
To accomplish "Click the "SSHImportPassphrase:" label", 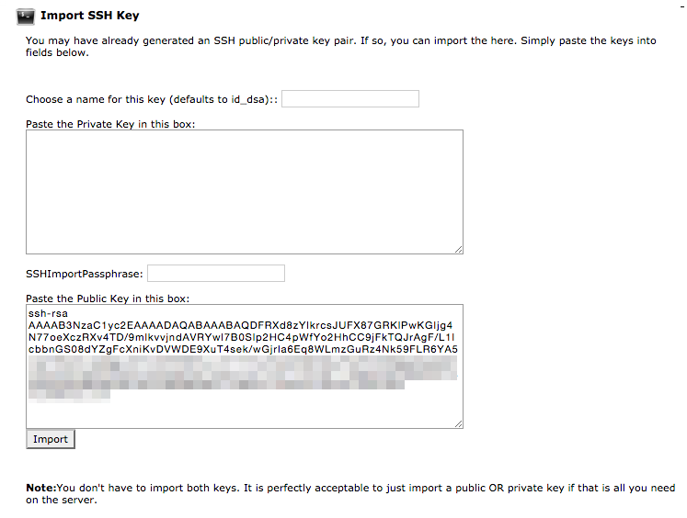I will (85, 274).
